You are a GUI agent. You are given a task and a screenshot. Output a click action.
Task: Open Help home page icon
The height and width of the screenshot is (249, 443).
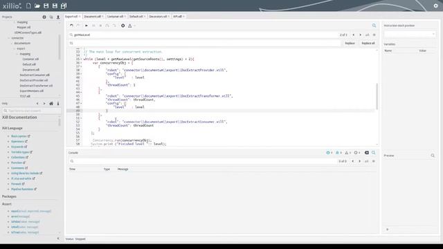click(51, 104)
